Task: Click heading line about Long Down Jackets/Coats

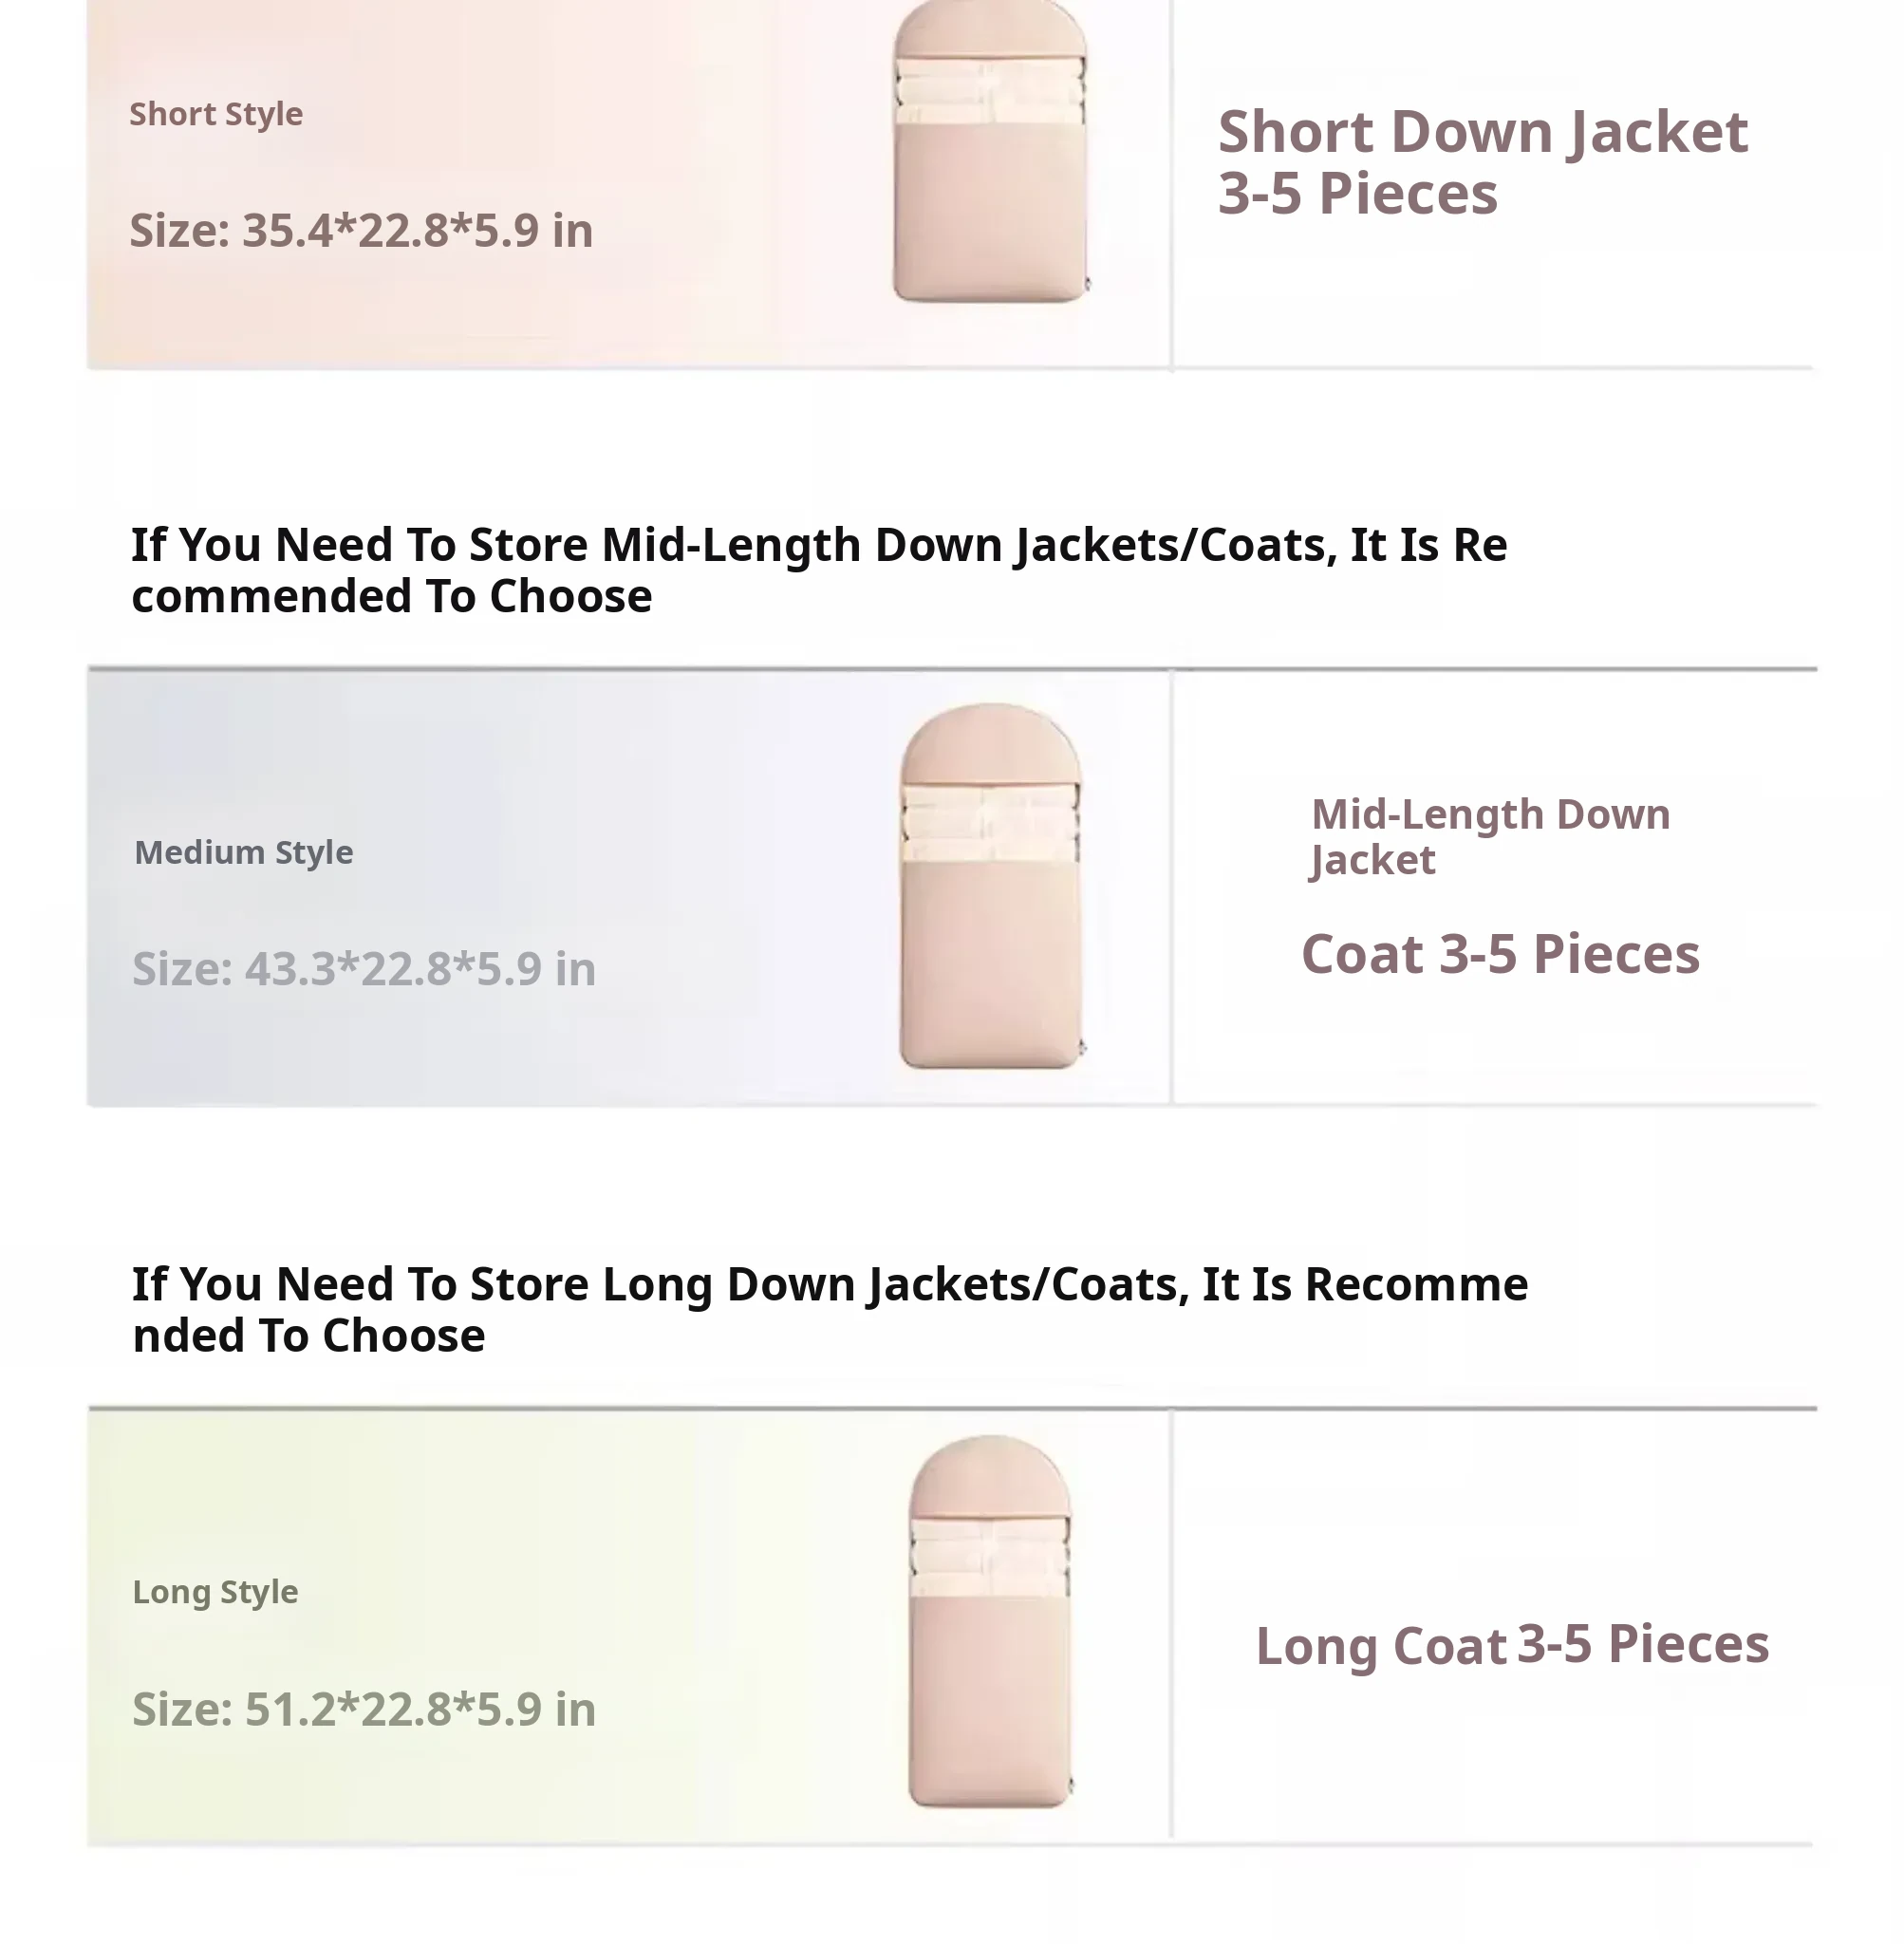Action: tap(829, 1284)
